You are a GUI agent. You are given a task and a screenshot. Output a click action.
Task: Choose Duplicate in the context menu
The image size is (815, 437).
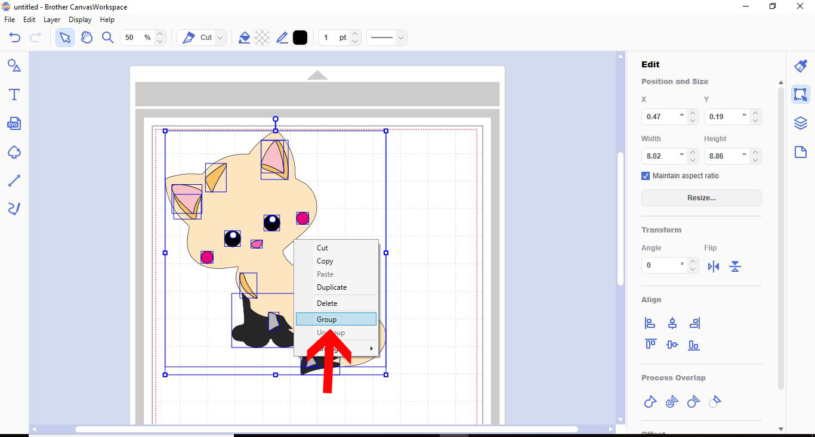click(x=331, y=287)
